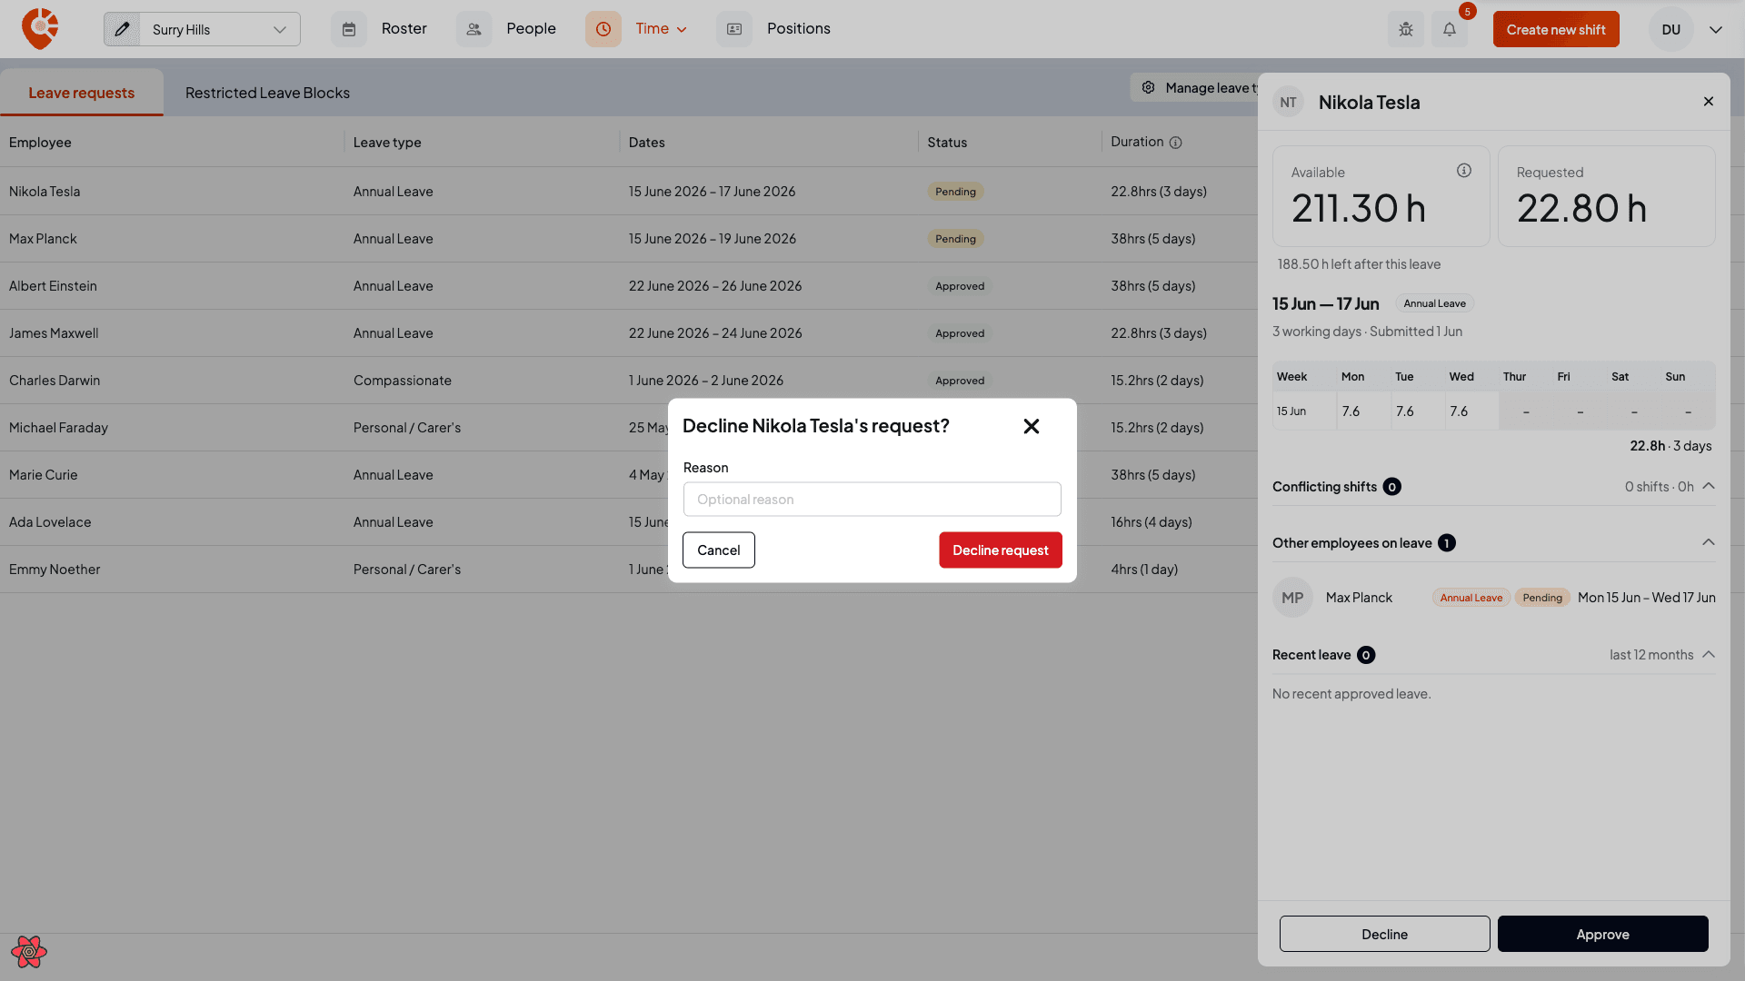The image size is (1745, 981).
Task: Focus the Optional reason input field
Action: [872, 500]
